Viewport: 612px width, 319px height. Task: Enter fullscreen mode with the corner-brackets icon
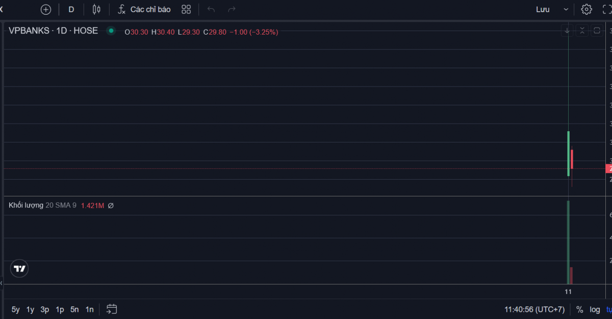click(x=607, y=9)
